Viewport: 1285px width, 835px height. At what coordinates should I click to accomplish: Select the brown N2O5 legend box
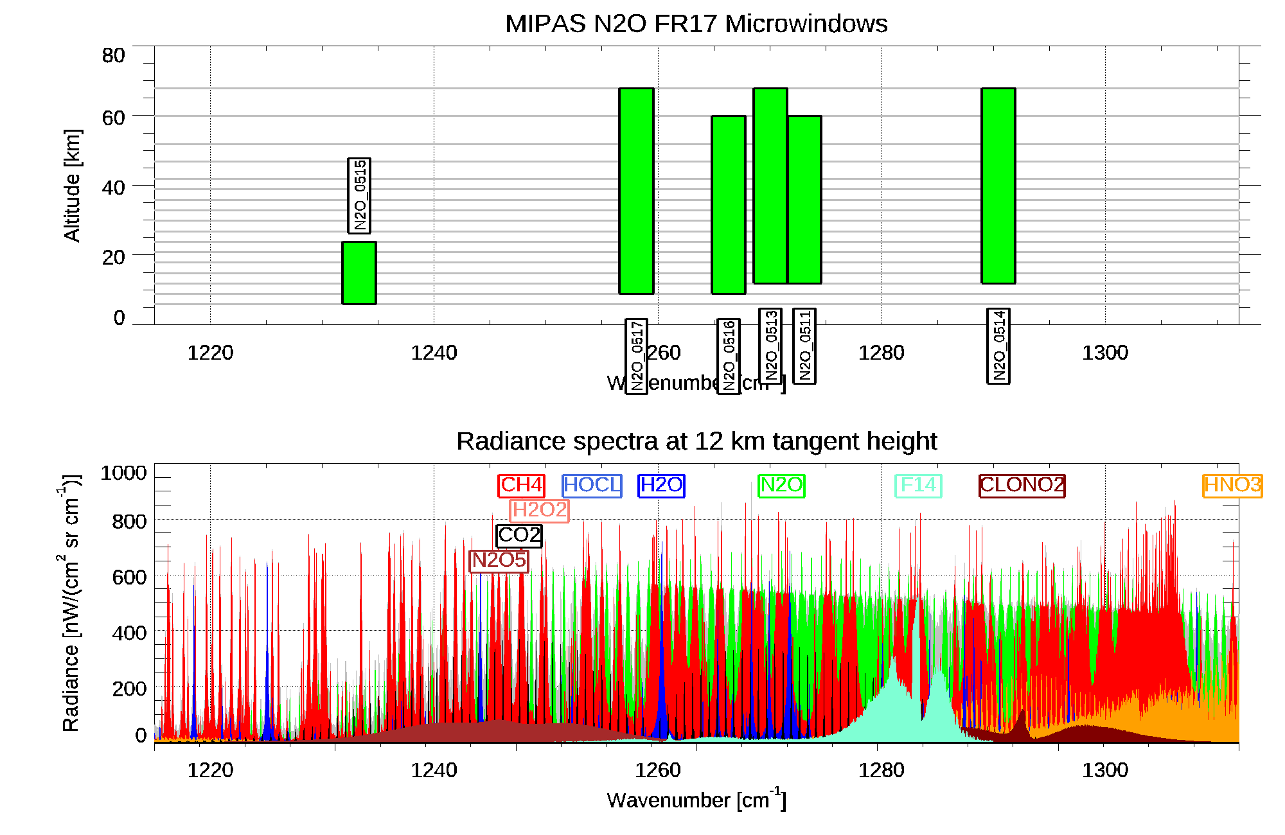pos(499,560)
